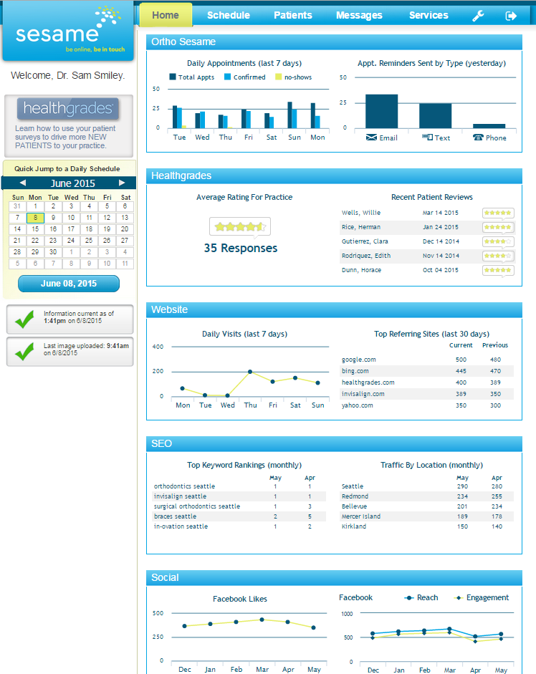Screen dimensions: 536x674
Task: Click the Sesame logo
Action: coord(68,31)
